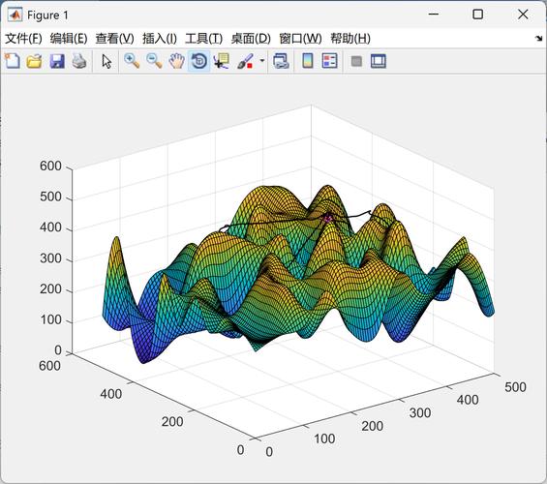Viewport: 547px width, 484px height.
Task: Click the New Figure icon
Action: pos(13,61)
